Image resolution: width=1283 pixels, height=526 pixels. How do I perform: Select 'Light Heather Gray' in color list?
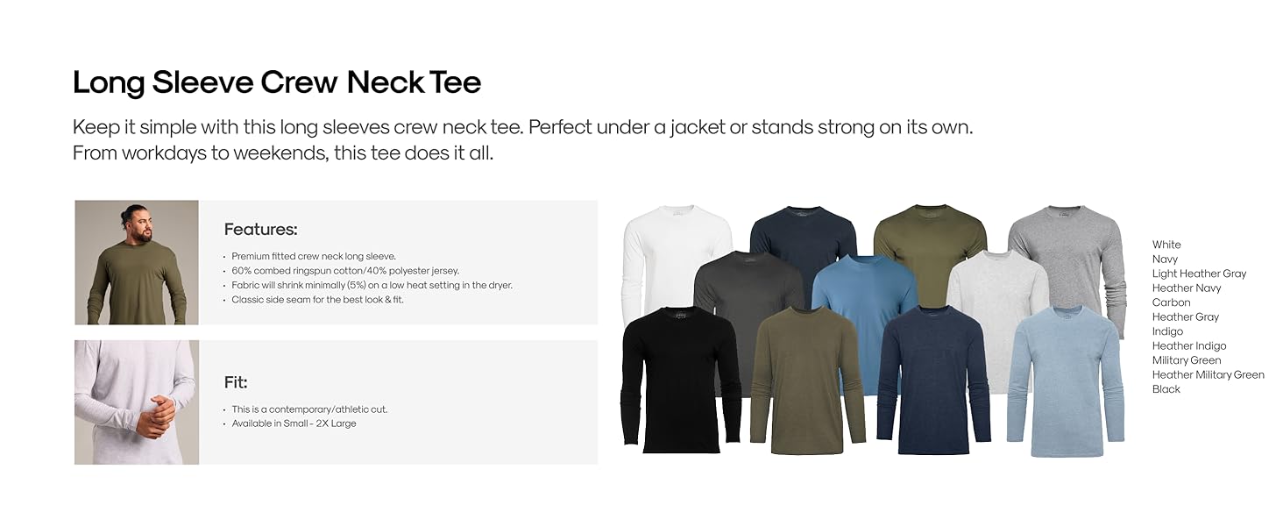pos(1199,274)
